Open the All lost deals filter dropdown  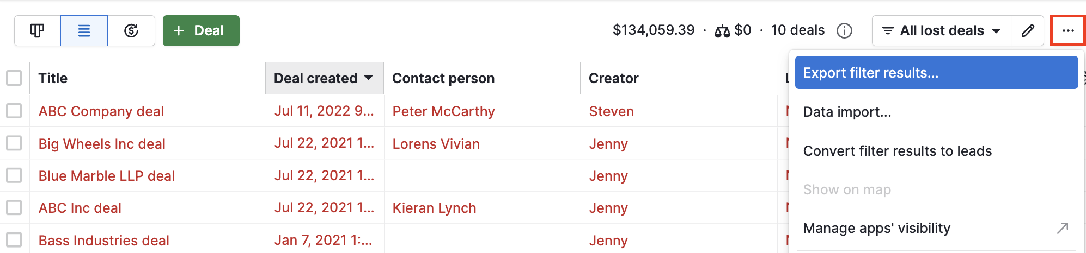pos(942,31)
